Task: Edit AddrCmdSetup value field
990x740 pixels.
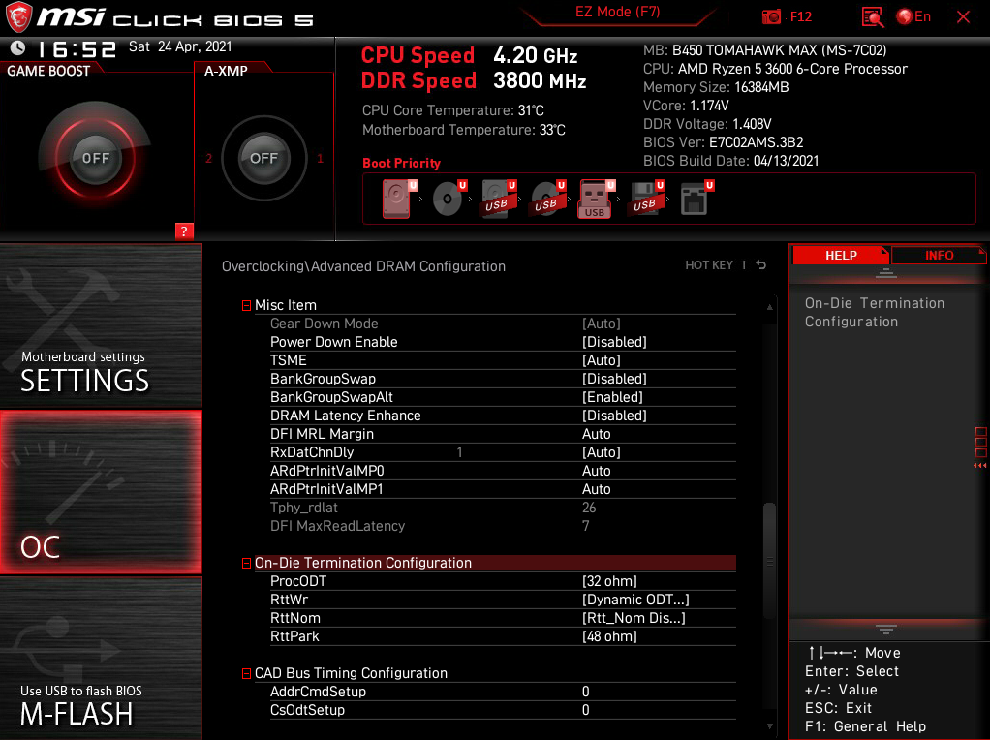Action: click(x=586, y=692)
